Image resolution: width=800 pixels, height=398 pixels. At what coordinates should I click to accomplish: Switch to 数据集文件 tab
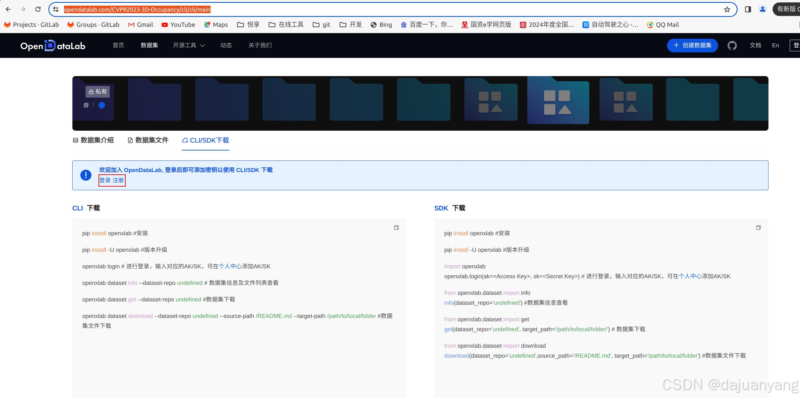pyautogui.click(x=148, y=140)
